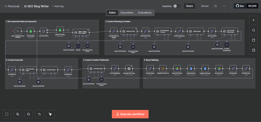261x122 pixels.
Task: Select the 'Set Sheet Vars' node
Action: (x=246, y=68)
